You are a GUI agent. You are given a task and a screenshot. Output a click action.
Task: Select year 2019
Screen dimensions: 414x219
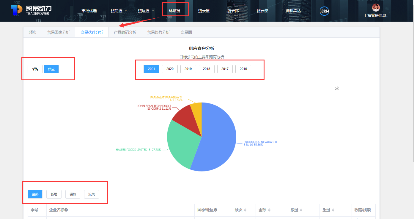coord(188,69)
